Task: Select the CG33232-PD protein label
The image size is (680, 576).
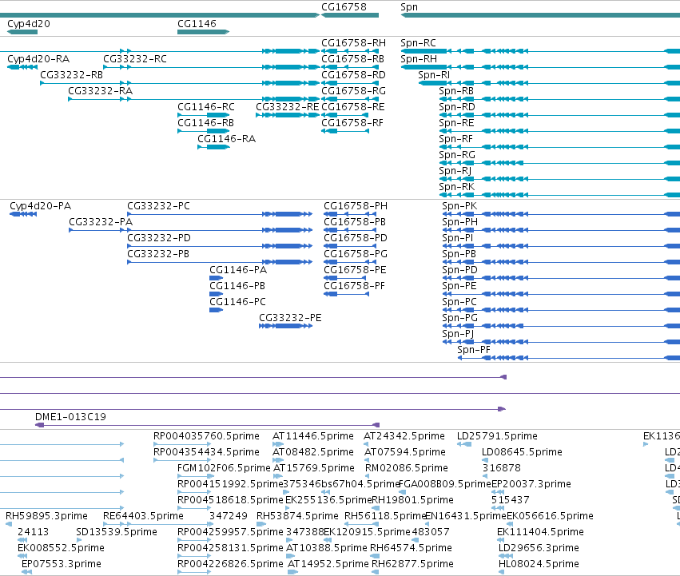Action: pos(159,238)
